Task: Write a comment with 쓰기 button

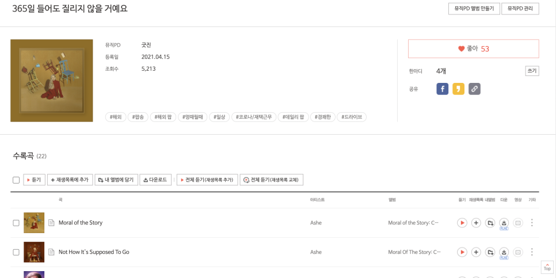Action: (532, 71)
